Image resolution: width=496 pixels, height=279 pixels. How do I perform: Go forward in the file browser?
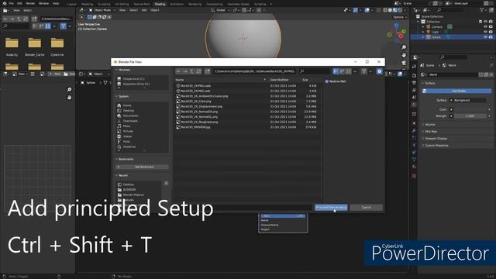[x=185, y=71]
